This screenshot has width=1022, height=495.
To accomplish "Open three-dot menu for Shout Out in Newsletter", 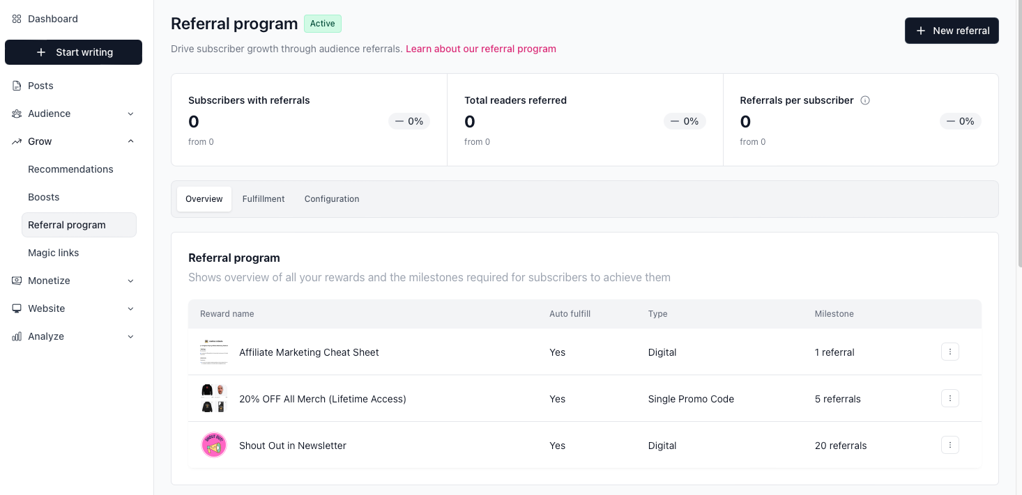I will click(949, 445).
